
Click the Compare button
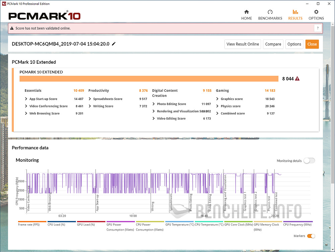tap(273, 44)
